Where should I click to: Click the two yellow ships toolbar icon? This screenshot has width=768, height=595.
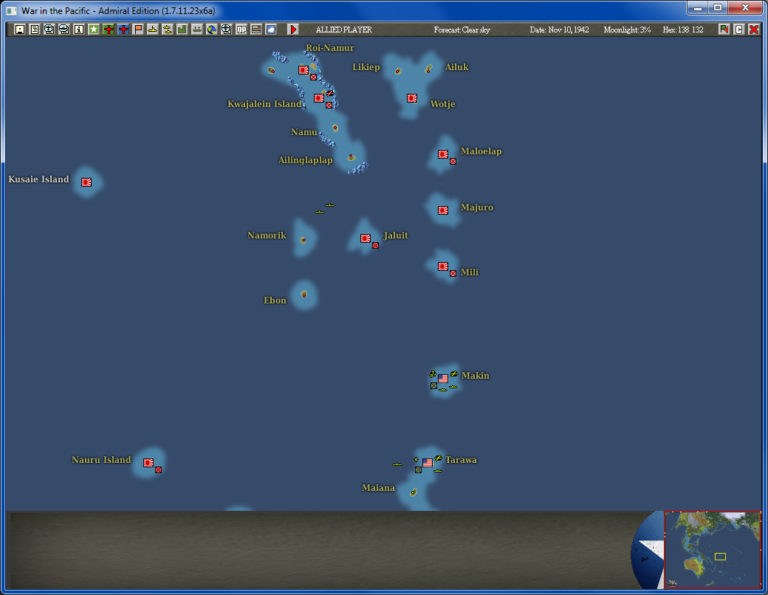click(x=167, y=30)
